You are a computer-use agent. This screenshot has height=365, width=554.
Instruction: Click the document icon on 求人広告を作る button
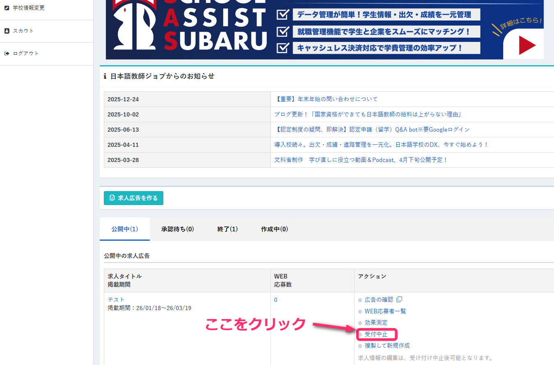(x=112, y=198)
